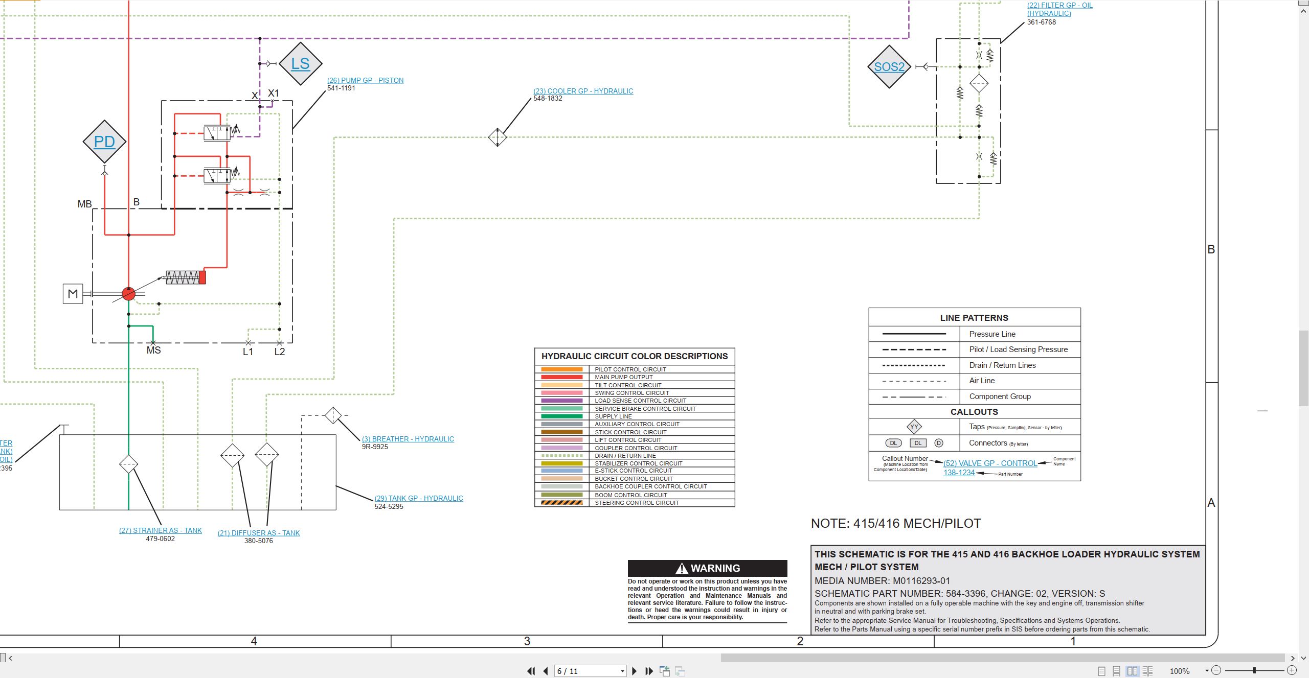Click the LS pressure tap diamond
Viewport: 1309px width, 678px height.
coord(301,64)
